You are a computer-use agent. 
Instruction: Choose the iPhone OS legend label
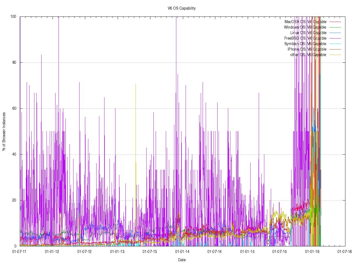(x=307, y=49)
